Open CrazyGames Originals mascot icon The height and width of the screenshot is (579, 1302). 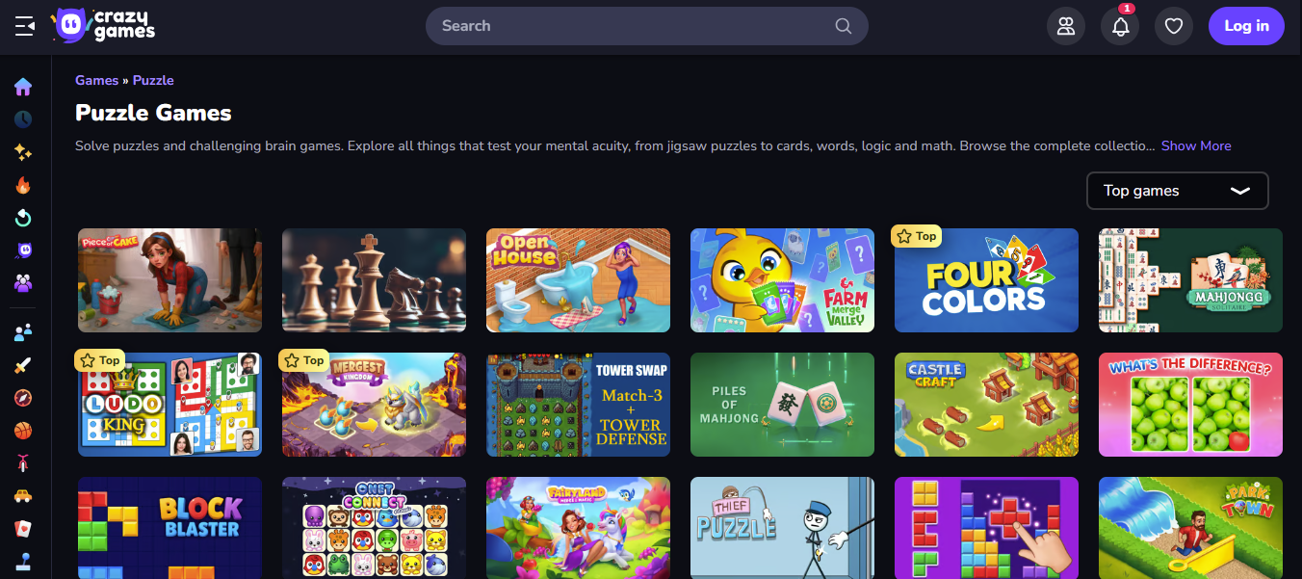(x=23, y=250)
